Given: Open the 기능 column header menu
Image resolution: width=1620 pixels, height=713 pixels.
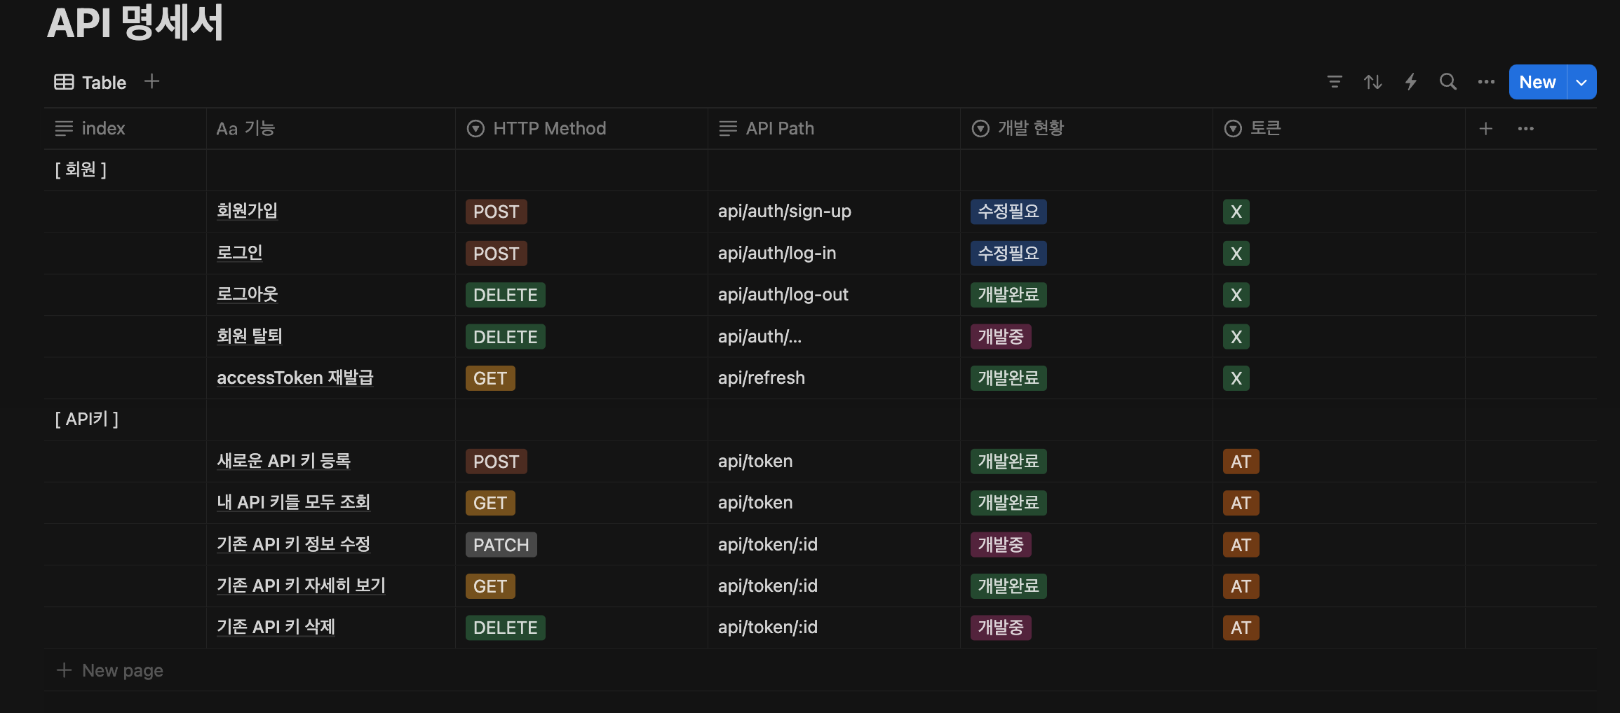Looking at the screenshot, I should click(331, 128).
